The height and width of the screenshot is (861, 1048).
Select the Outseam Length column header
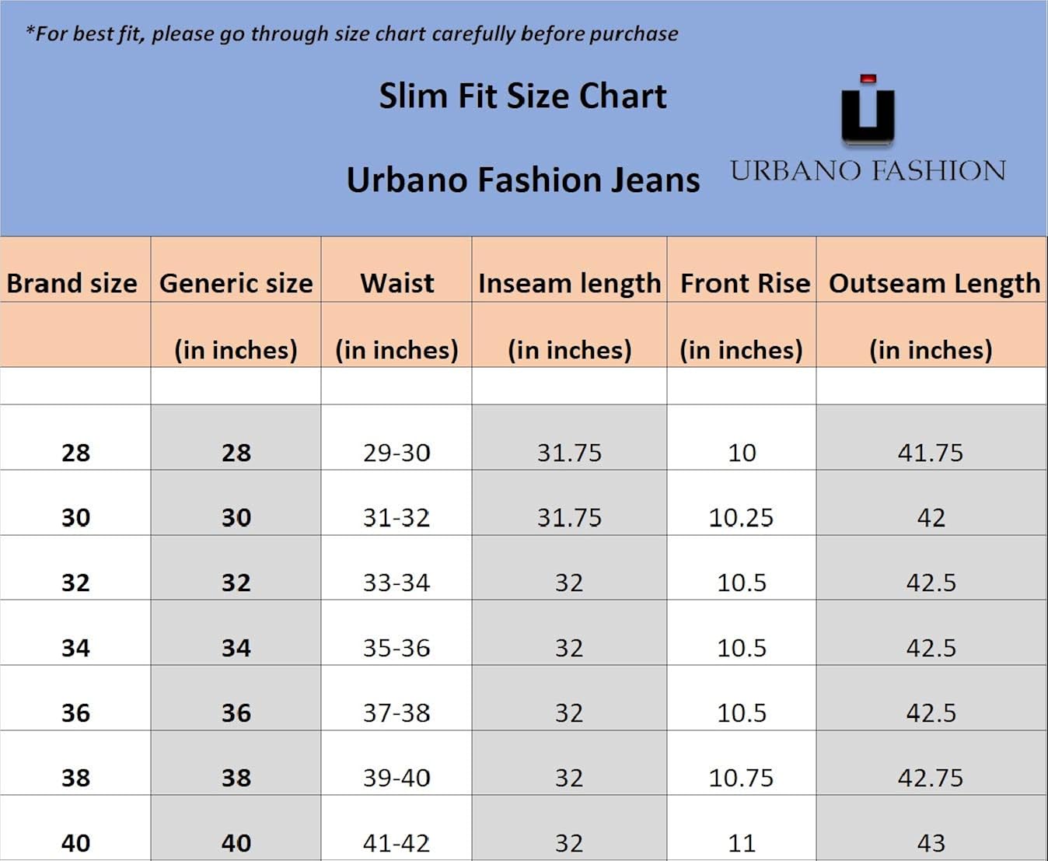934,283
